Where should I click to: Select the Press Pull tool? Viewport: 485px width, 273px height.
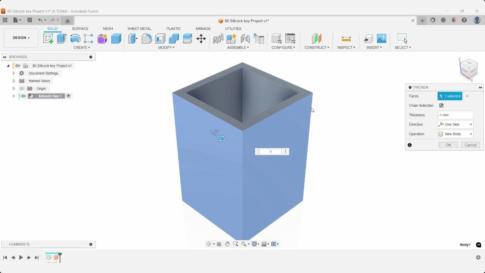pyautogui.click(x=133, y=38)
